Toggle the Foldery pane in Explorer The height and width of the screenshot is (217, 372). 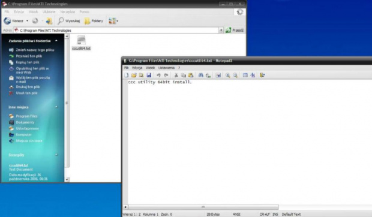point(94,21)
